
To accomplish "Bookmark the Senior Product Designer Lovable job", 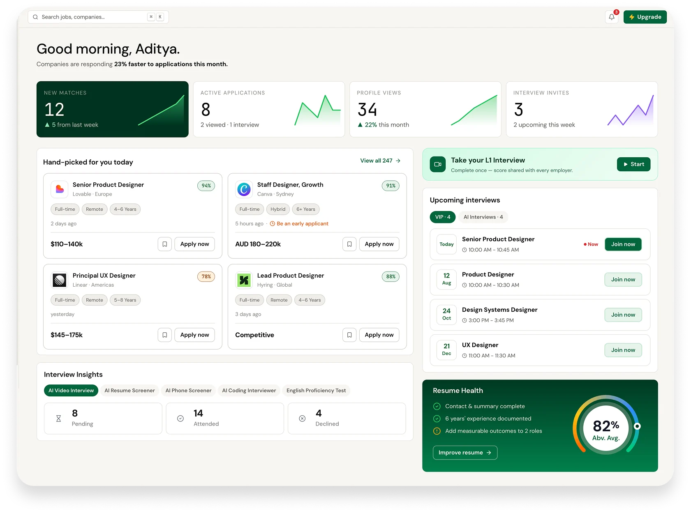I will click(x=165, y=244).
